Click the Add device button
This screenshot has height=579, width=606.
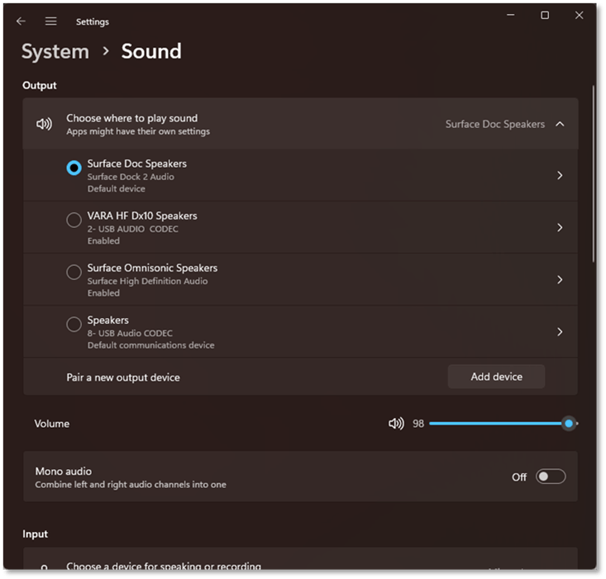pos(496,377)
